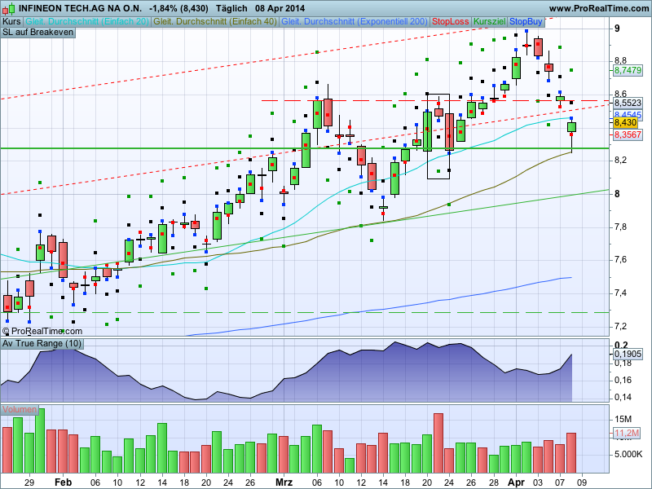This screenshot has height=489, width=652.
Task: Click the candlestick icon beside the chart title
Action: tap(8, 8)
